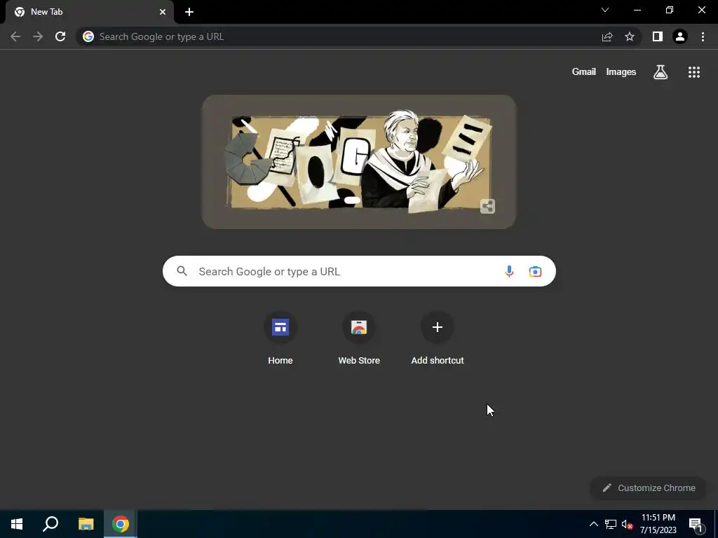Open the Web Store shortcut
The height and width of the screenshot is (538, 718).
pyautogui.click(x=359, y=338)
